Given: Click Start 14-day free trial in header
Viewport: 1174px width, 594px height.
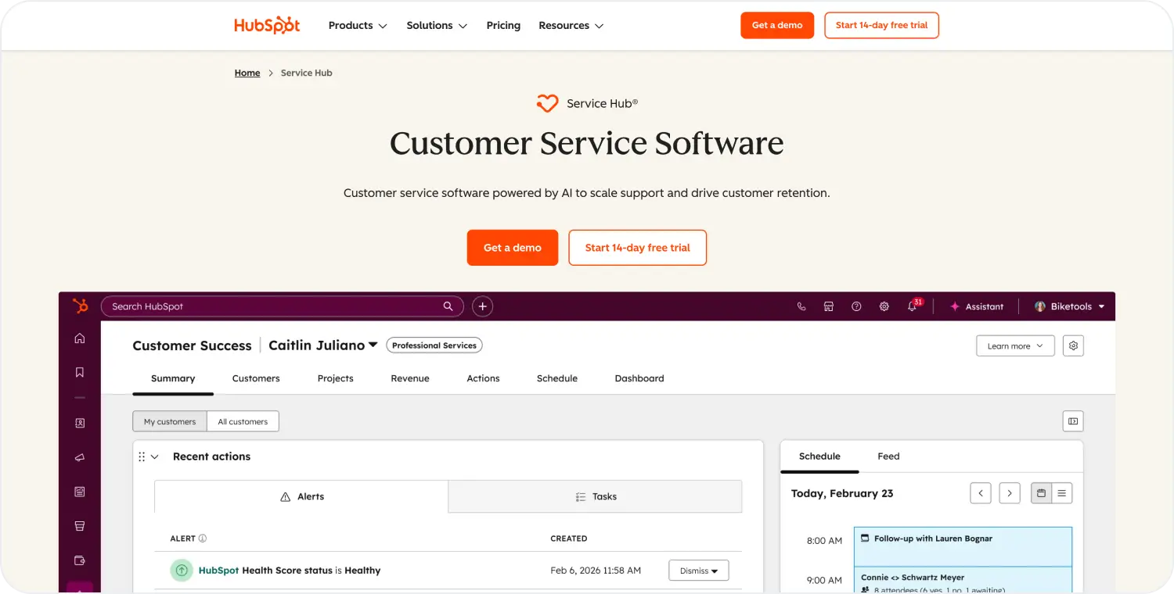Looking at the screenshot, I should [881, 25].
